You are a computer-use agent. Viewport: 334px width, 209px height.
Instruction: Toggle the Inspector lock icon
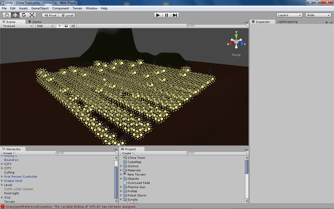(326, 22)
